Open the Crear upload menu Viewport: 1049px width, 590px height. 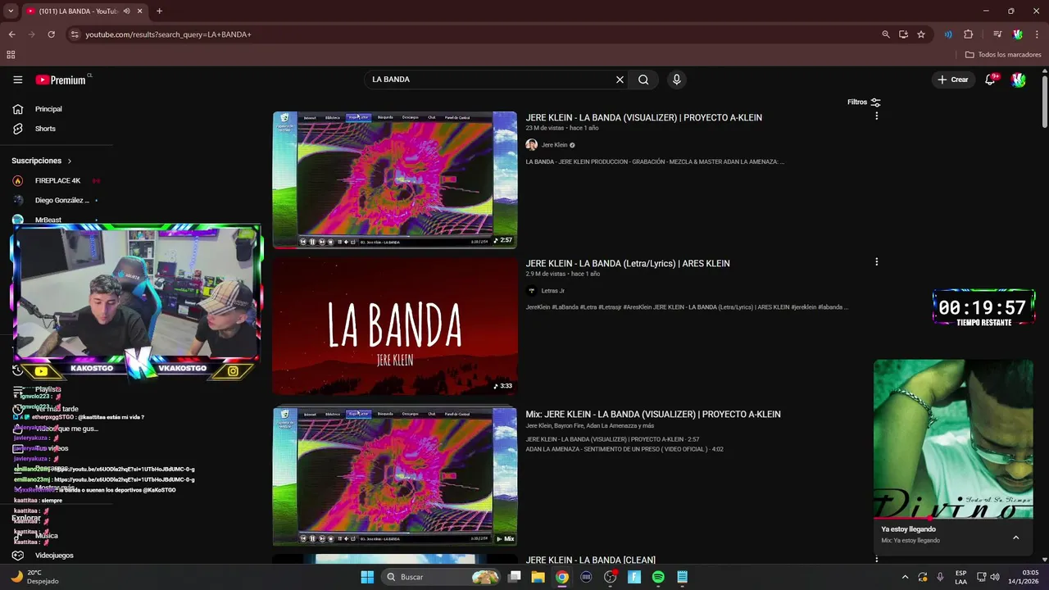953,79
